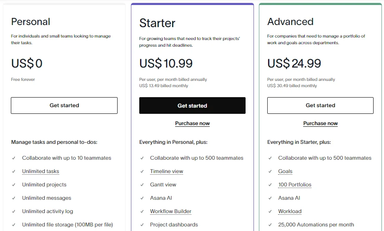Screen dimensions: 384x231
Task: Click checkmark beside 25,000 Automations per month
Action: click(x=270, y=225)
